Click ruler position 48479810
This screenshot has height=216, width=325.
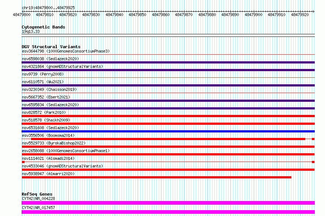(x=45, y=15)
